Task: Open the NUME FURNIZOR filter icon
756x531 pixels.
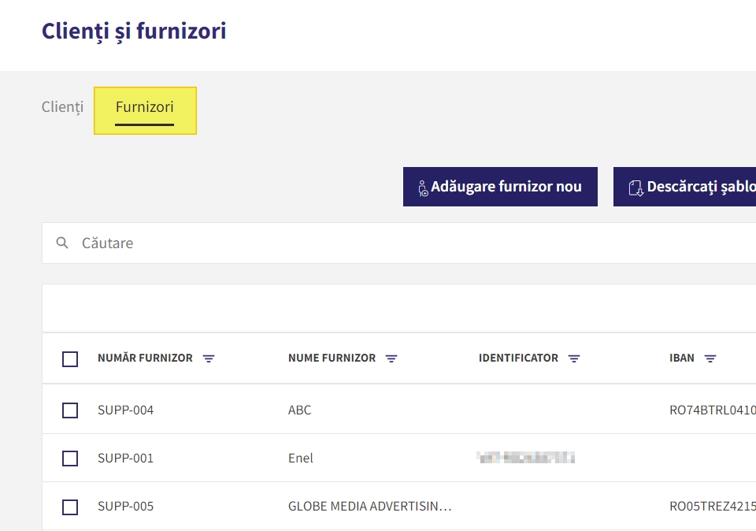Action: [391, 358]
